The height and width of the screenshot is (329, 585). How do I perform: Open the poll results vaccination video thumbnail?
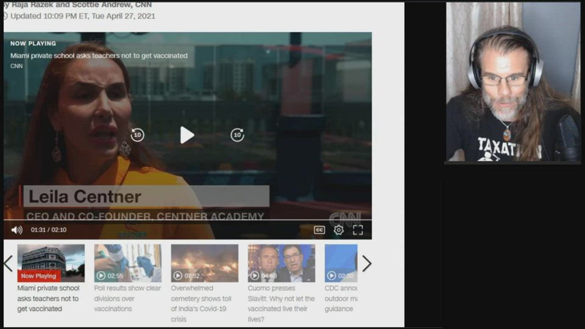pos(127,263)
